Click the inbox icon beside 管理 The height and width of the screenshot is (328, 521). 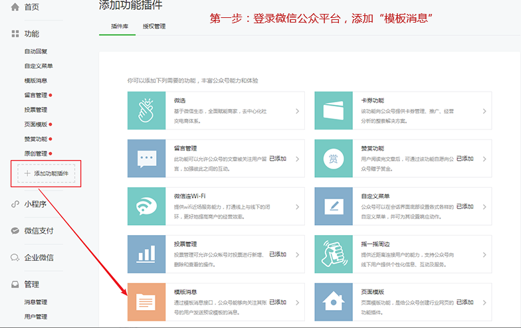pos(15,284)
